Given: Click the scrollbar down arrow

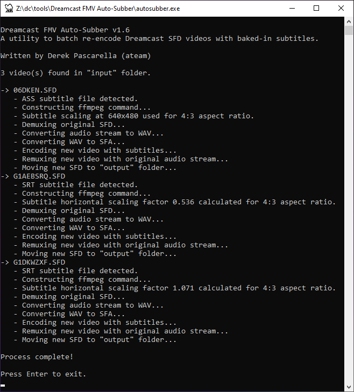Looking at the screenshot, I should coord(349,387).
